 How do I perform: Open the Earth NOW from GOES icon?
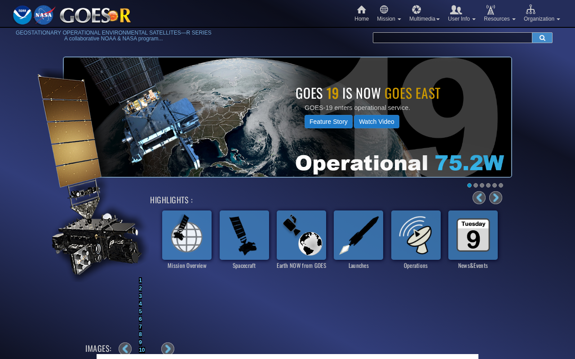[x=301, y=235]
